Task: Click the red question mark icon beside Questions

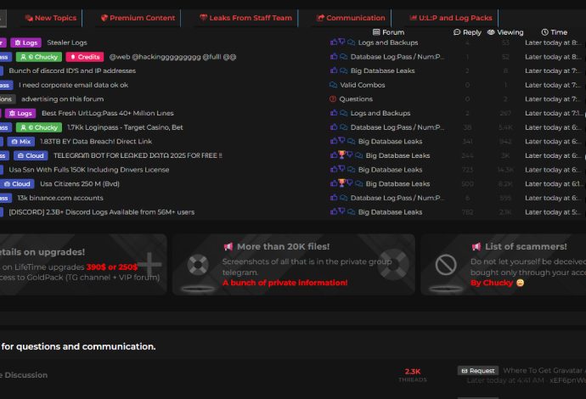Action: [x=333, y=99]
